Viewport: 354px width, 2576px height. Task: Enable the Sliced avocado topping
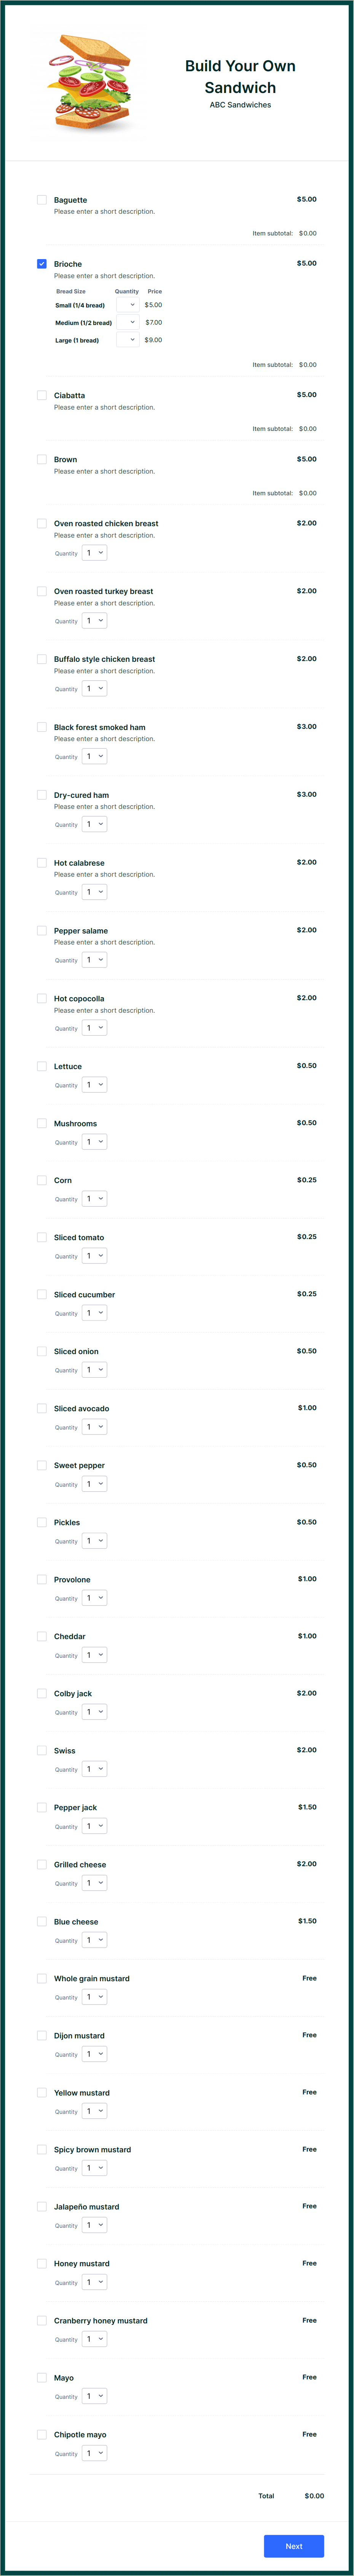(x=41, y=1408)
